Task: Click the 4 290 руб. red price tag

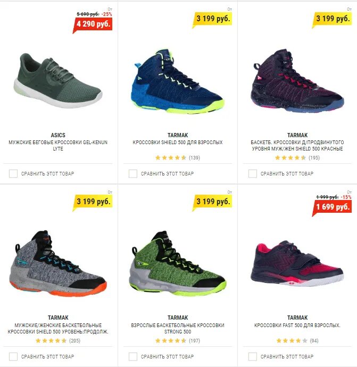Action: click(x=93, y=24)
